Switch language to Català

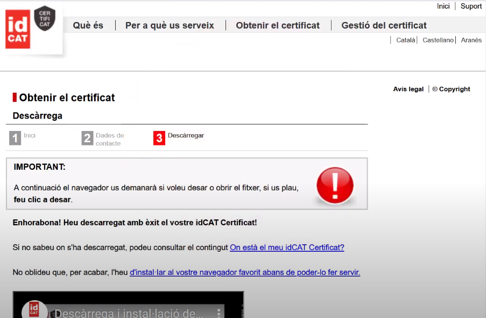point(405,40)
